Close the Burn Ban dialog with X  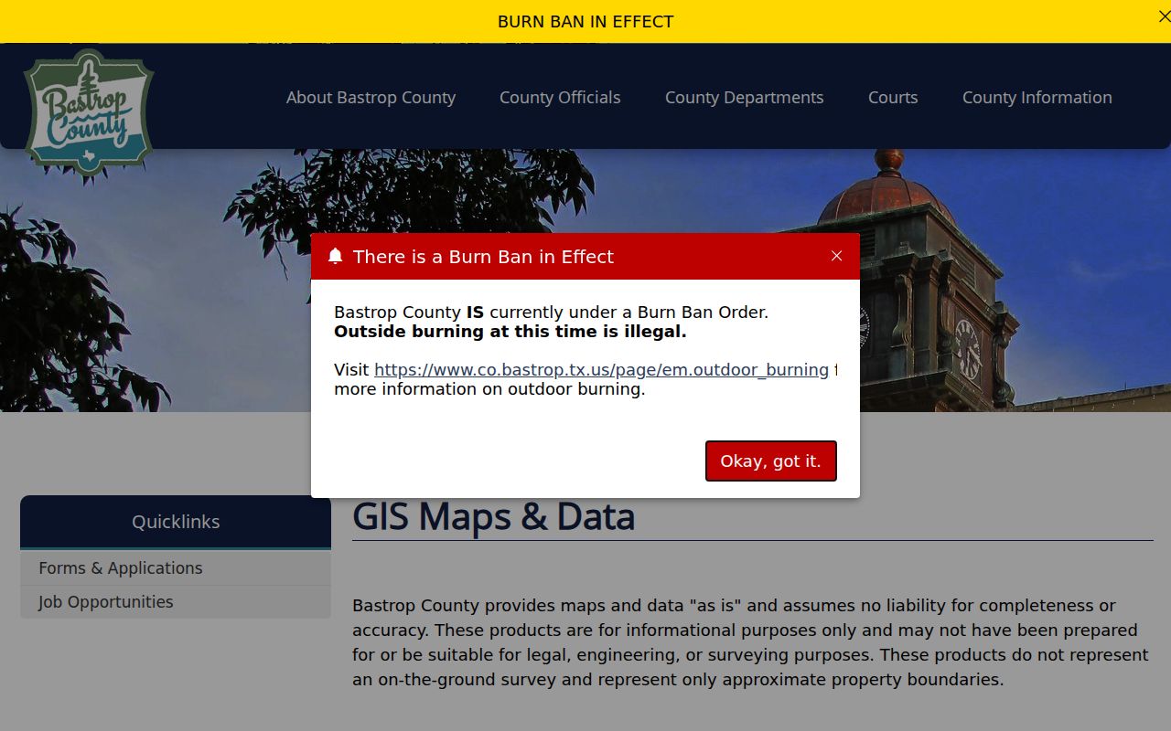(x=836, y=256)
